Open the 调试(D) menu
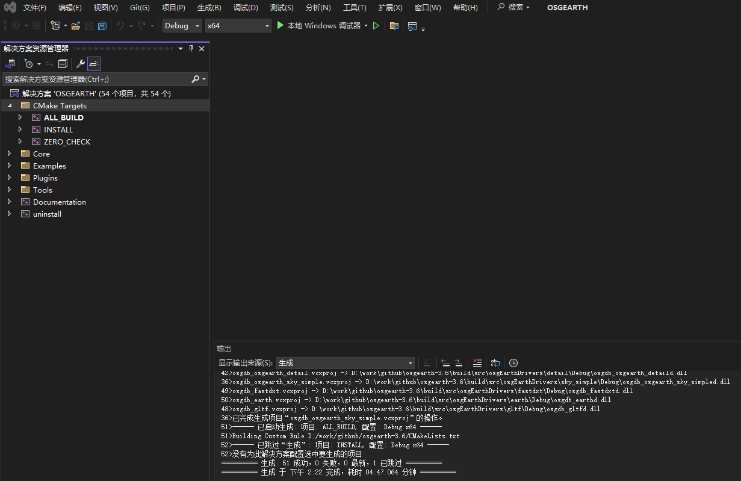Image resolution: width=741 pixels, height=481 pixels. 246,8
